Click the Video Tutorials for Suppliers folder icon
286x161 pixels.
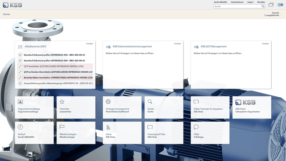pos(196,102)
